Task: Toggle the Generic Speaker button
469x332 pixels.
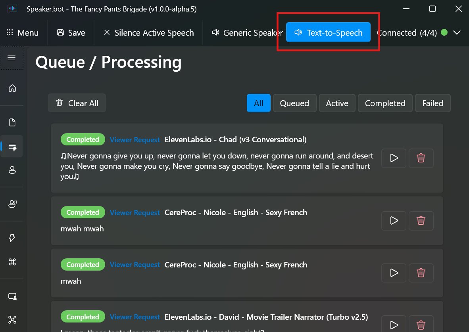Action: click(247, 32)
